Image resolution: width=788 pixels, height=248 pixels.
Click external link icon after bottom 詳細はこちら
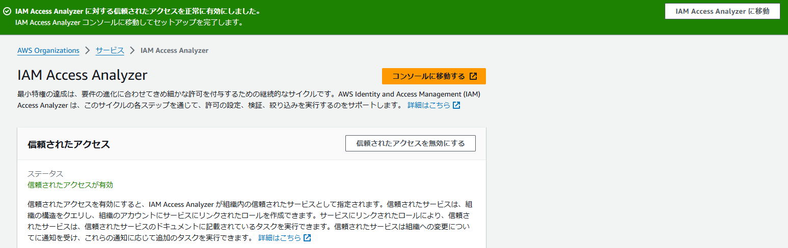tap(307, 238)
